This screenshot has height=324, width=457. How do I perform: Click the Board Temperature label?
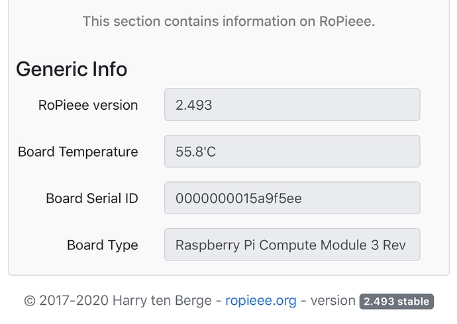tap(77, 152)
